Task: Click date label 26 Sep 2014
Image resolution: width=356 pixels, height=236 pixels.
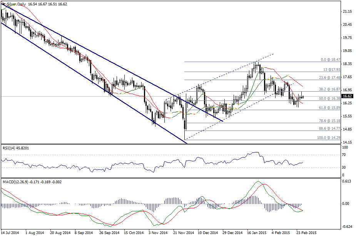Action: click(x=109, y=233)
